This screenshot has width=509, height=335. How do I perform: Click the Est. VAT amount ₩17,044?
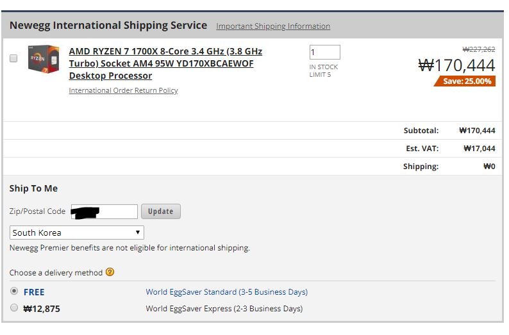[479, 149]
